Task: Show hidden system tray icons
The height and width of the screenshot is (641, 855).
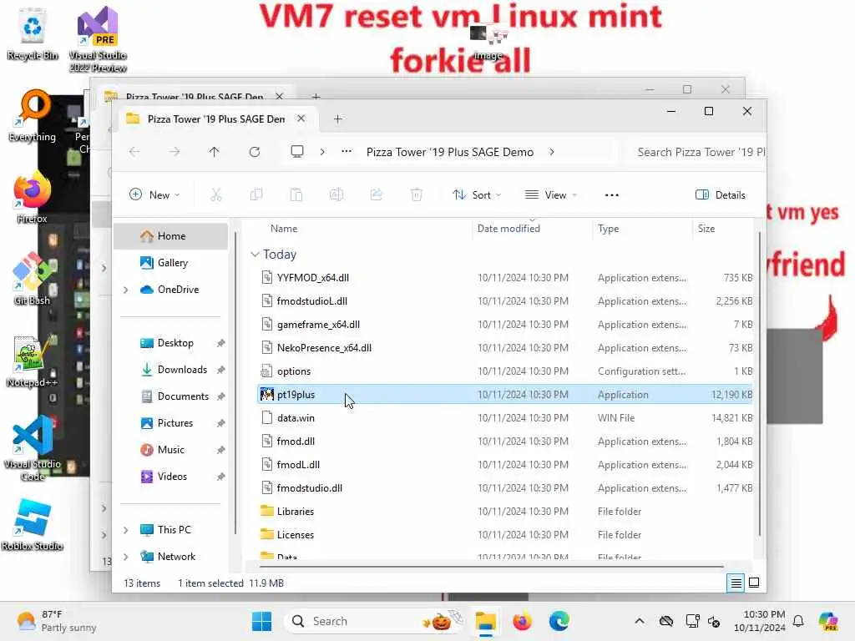Action: [x=640, y=621]
